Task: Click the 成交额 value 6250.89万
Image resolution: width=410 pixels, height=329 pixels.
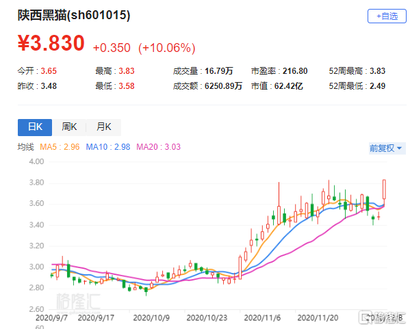Action: click(x=223, y=86)
